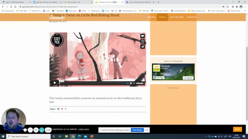248x139 pixels.
Task: Open the Twinkl bookmark
Action: coord(106,11)
